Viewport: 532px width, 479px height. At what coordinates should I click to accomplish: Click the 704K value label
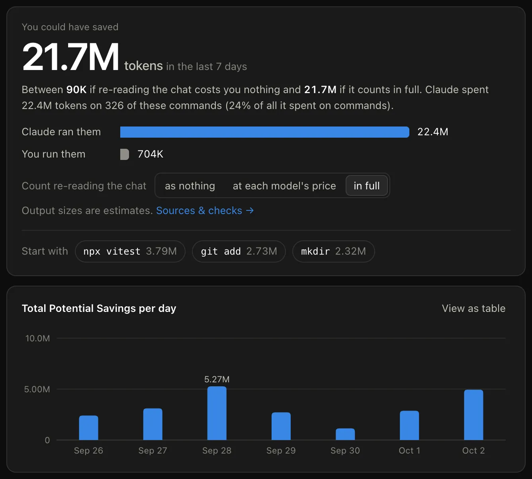tap(151, 154)
